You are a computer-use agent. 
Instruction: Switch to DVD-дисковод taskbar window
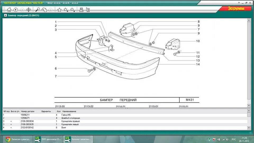point(48,139)
